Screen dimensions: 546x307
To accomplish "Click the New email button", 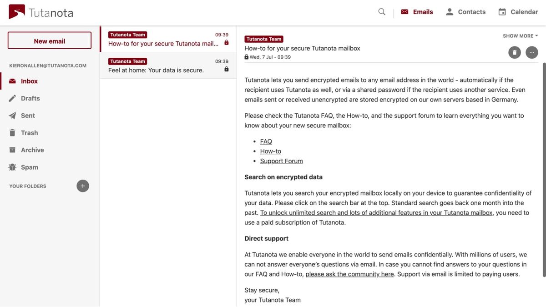I will point(49,40).
